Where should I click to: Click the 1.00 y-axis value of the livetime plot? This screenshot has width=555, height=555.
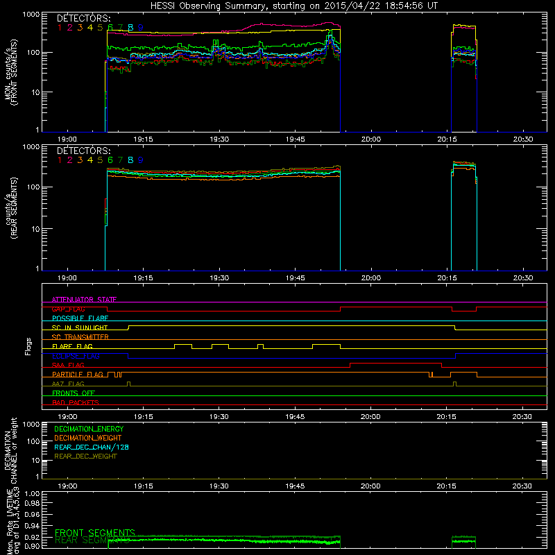[32, 493]
